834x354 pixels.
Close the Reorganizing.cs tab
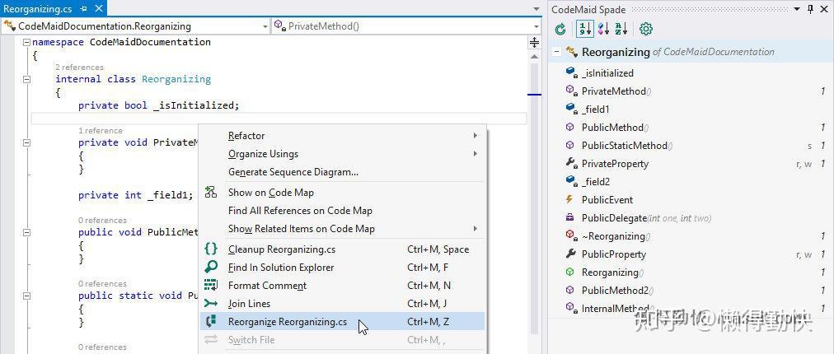(98, 9)
